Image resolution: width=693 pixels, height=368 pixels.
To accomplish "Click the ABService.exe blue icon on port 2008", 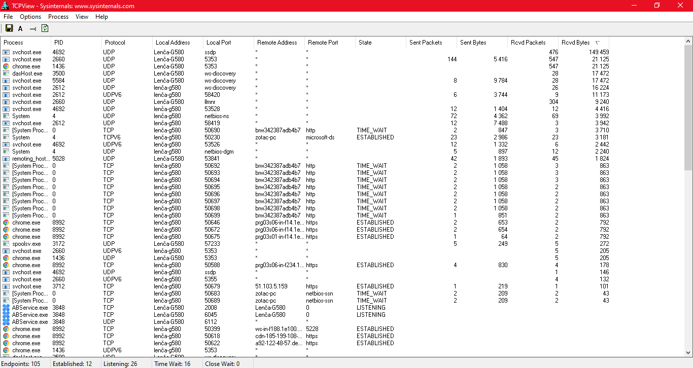I will coord(6,308).
